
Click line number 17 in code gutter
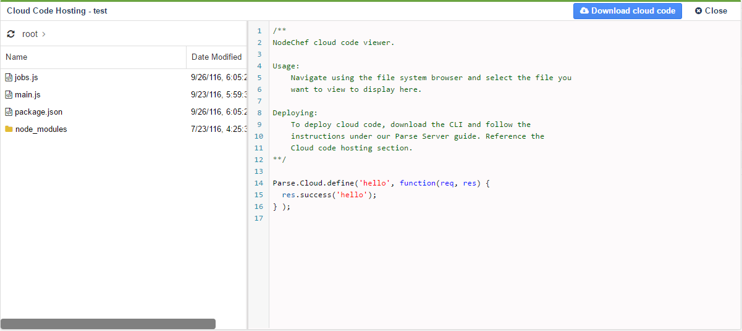click(x=259, y=219)
